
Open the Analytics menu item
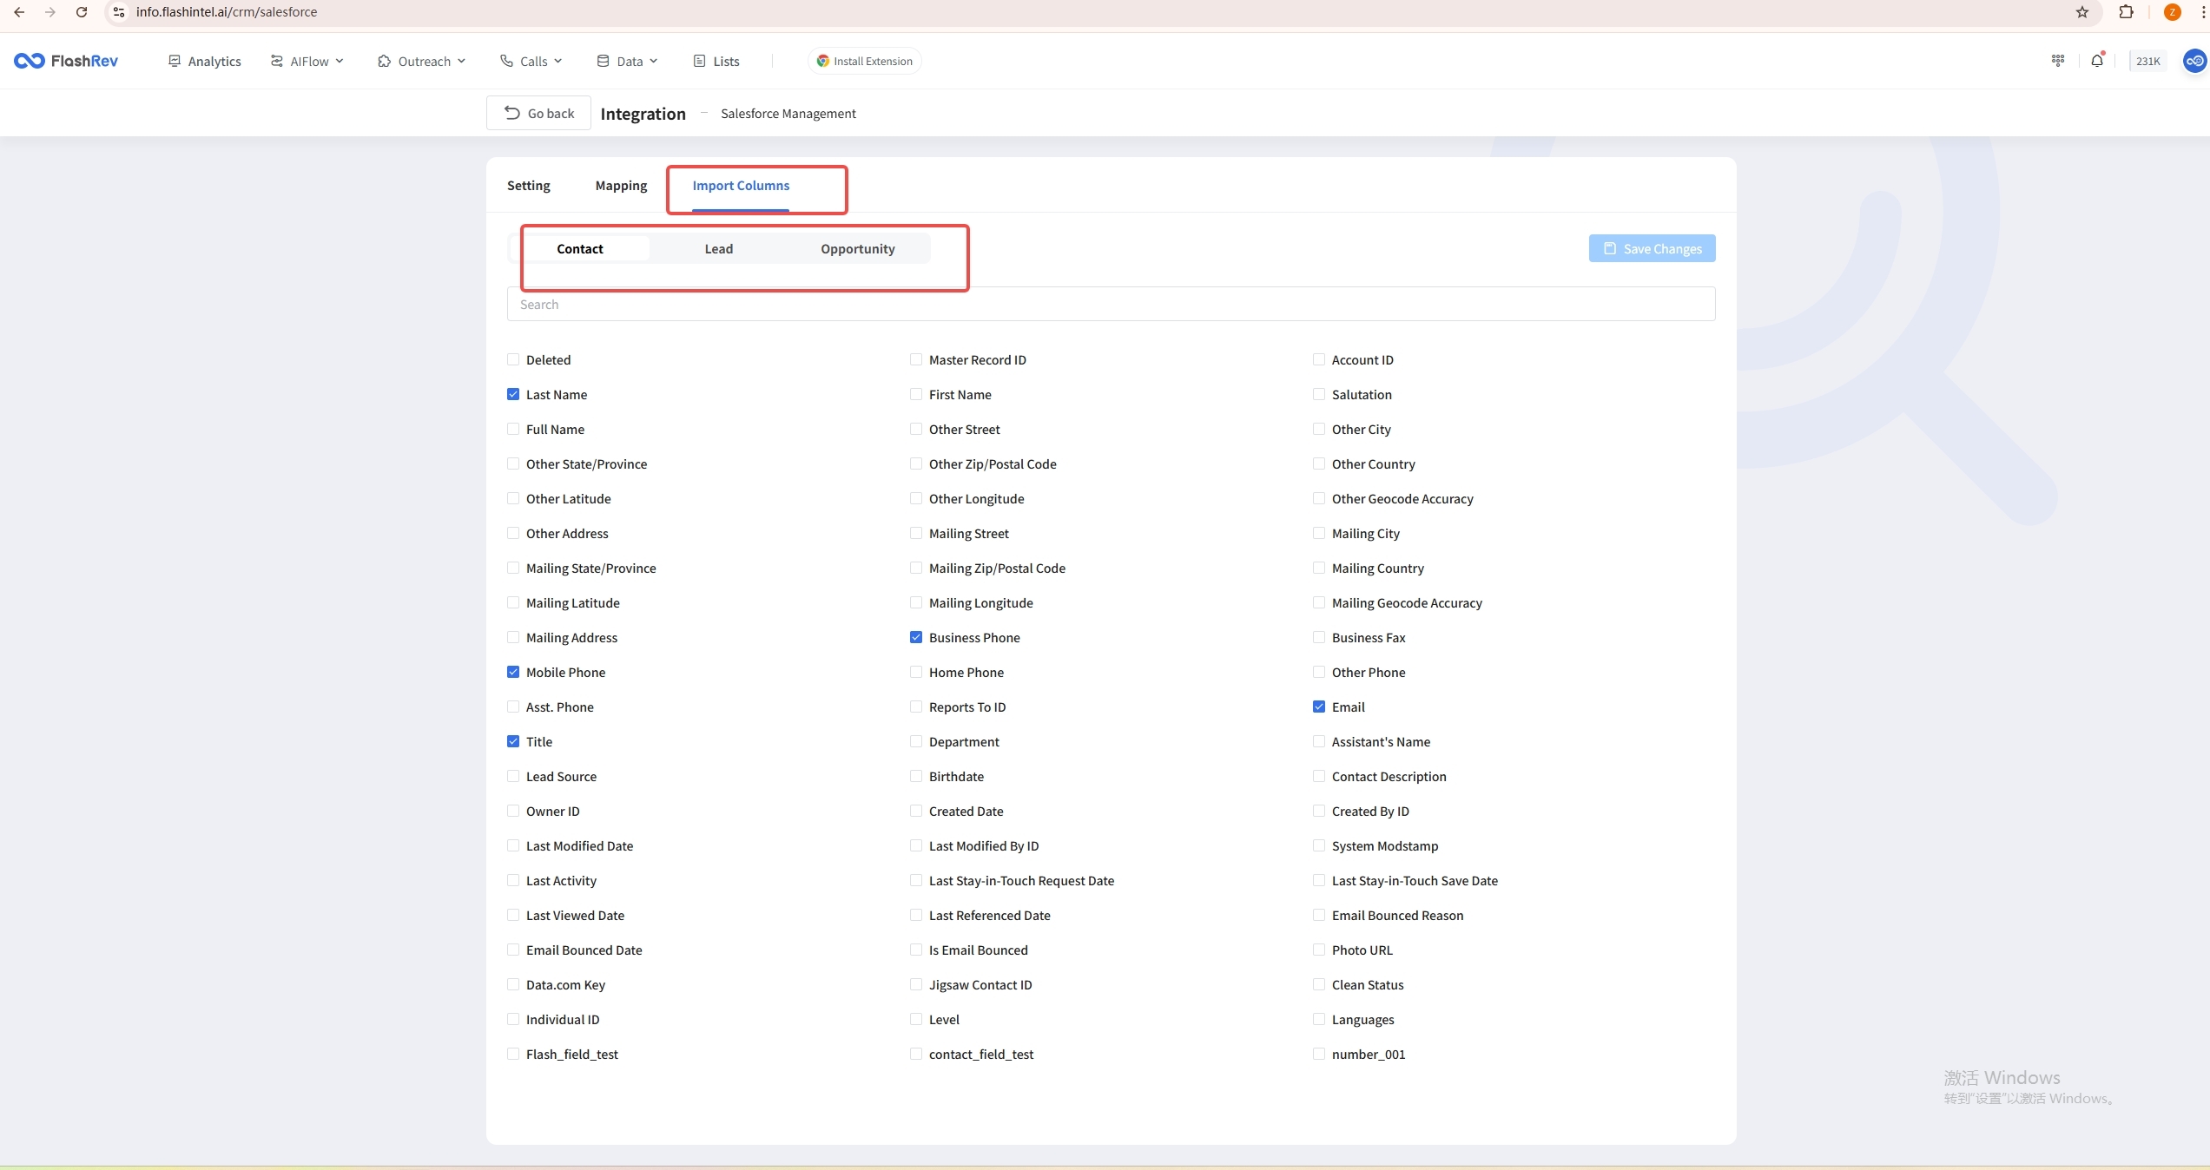click(x=205, y=62)
